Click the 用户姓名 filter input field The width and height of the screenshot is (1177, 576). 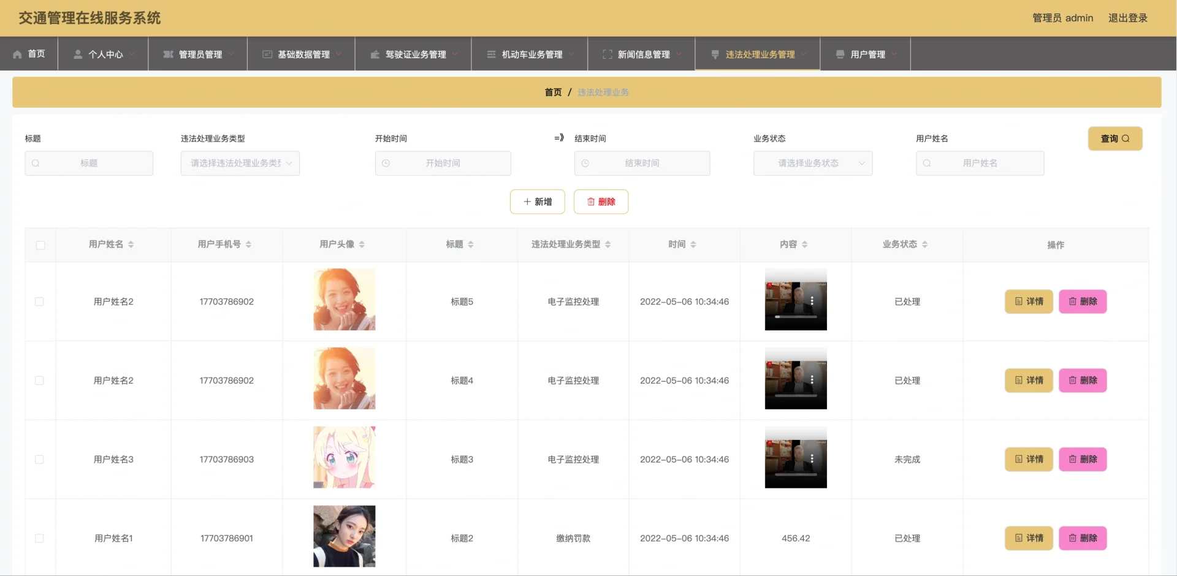980,164
